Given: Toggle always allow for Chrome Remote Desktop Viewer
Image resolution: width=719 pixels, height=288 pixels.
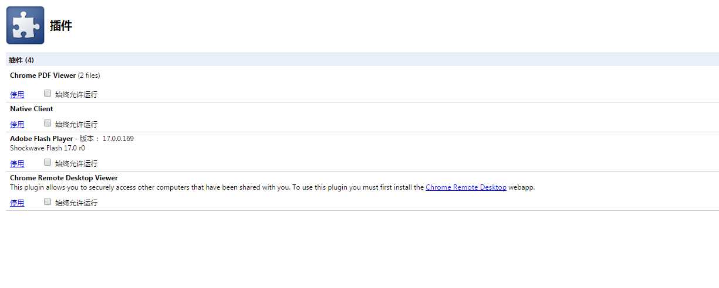Looking at the screenshot, I should tap(48, 201).
